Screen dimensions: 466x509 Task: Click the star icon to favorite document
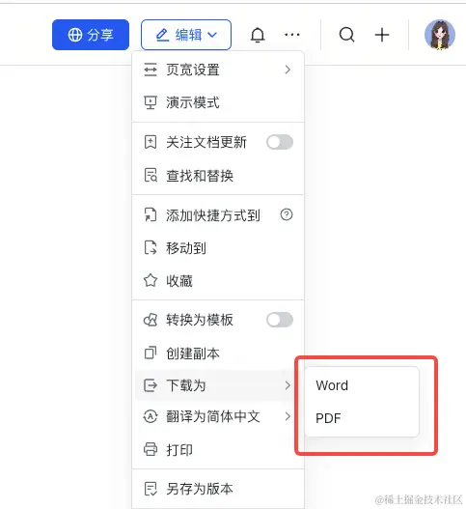[x=151, y=280]
